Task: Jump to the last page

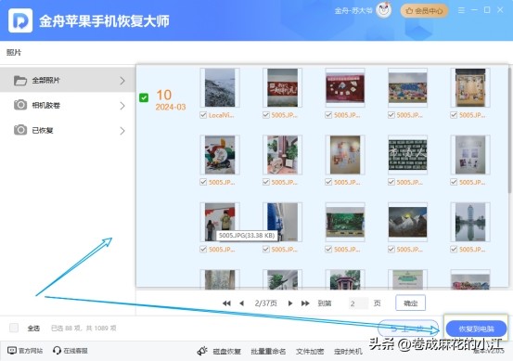Action: (305, 303)
